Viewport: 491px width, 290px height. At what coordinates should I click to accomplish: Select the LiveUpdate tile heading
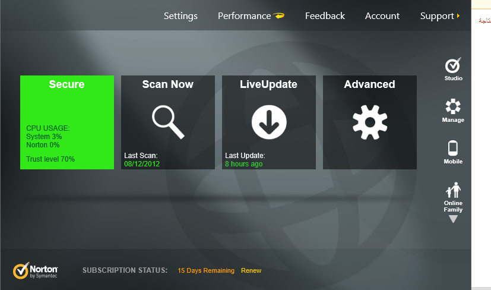coord(269,84)
